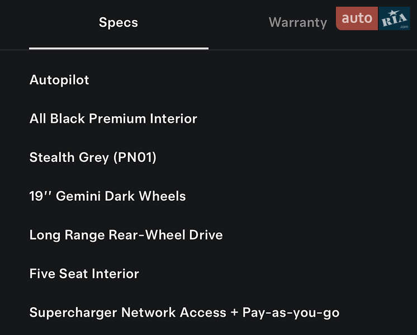Click the small ".com" text under RIA
The height and width of the screenshot is (335, 417).
coord(404,26)
